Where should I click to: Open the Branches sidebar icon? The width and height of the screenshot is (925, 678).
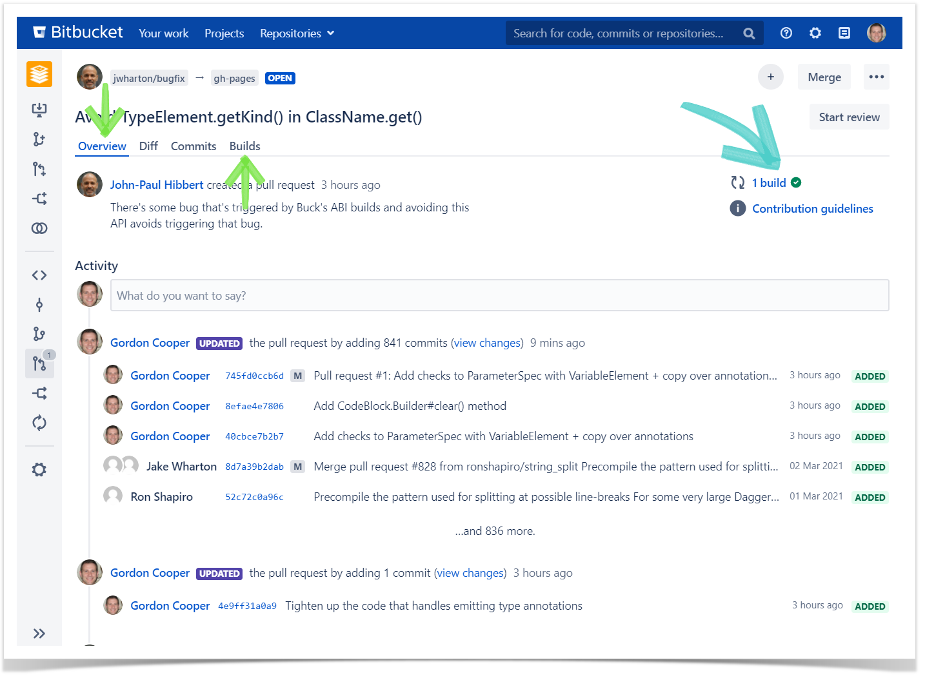click(39, 334)
